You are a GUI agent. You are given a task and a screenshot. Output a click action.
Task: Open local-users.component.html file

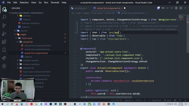click(x=37, y=72)
